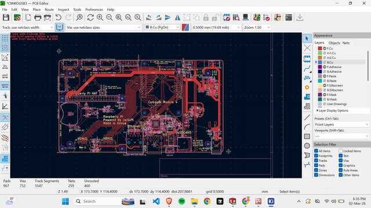Select the Draw rectangle tool

[307, 136]
